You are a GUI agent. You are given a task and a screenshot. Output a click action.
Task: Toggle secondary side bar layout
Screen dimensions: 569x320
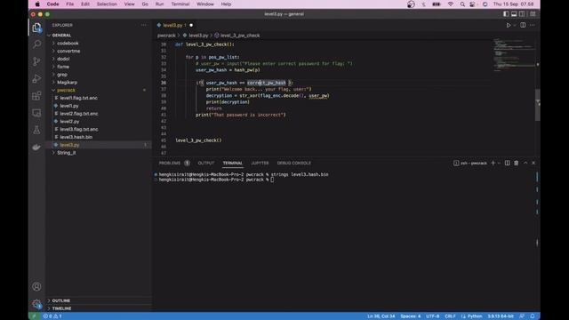[x=522, y=14]
